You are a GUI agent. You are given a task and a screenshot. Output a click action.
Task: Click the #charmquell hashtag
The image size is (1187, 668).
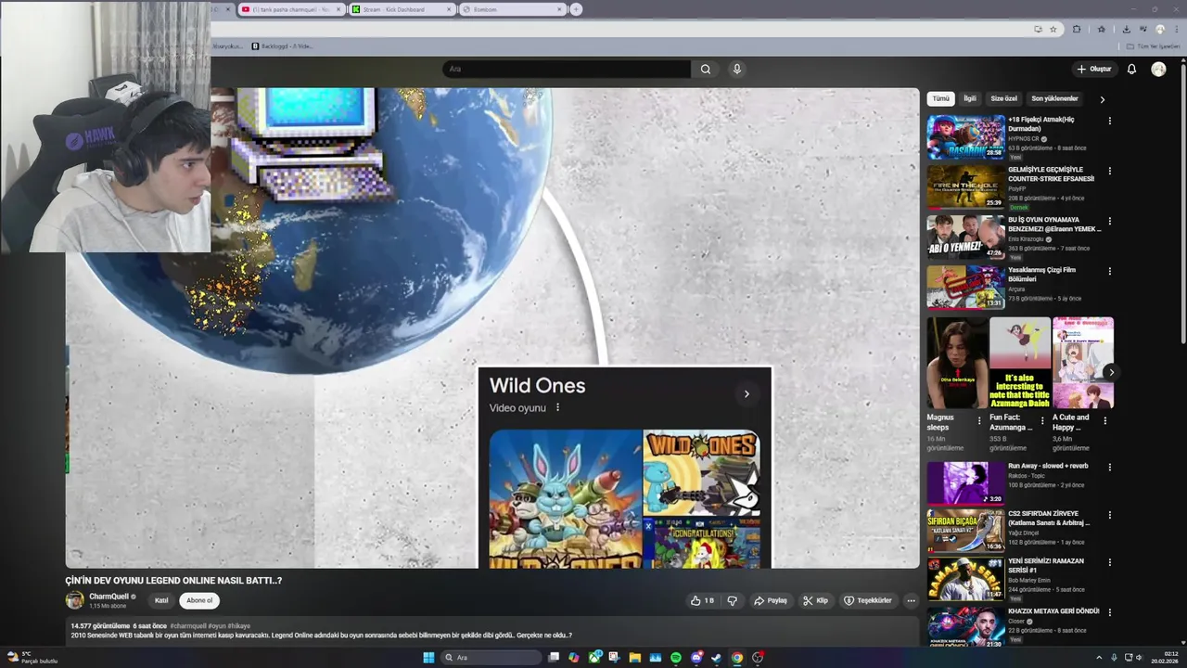[188, 626]
